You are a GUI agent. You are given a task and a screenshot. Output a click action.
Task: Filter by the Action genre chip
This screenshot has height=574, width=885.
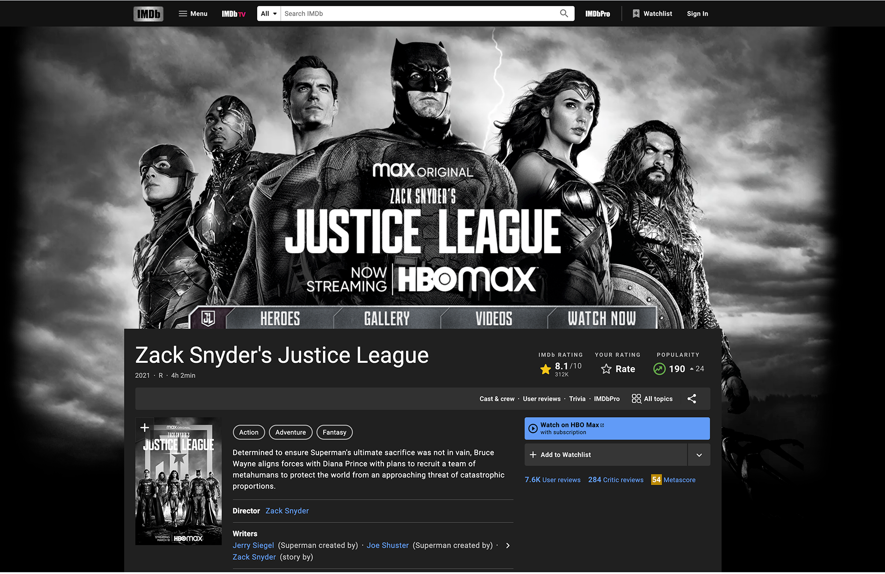click(249, 432)
